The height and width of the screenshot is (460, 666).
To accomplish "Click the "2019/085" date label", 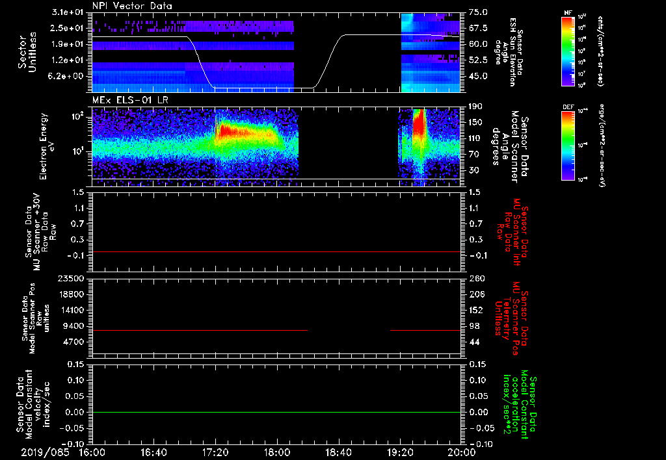I will [45, 452].
